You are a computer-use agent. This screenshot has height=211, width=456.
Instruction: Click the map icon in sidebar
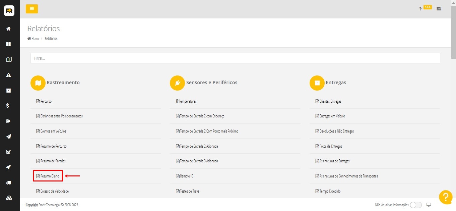pos(9,60)
